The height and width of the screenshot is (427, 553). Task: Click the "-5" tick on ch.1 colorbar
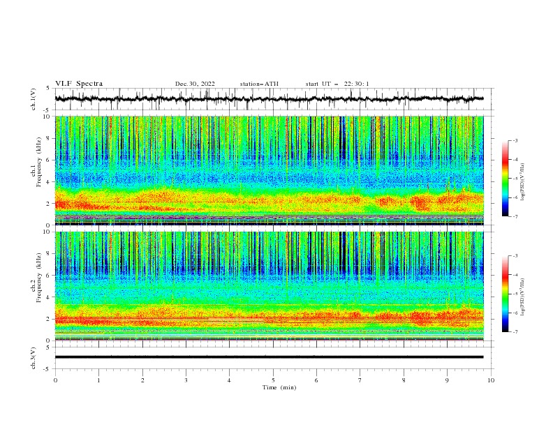click(515, 179)
